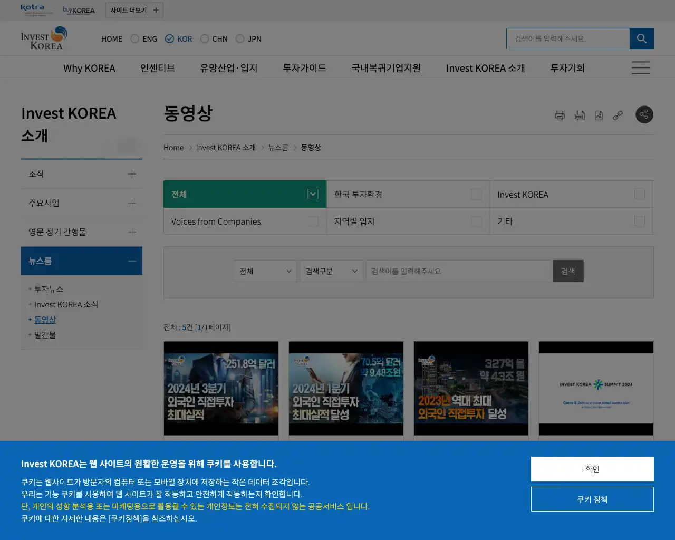Click the Invest KOREA logo
Viewport: 675px width, 540px height.
44,38
